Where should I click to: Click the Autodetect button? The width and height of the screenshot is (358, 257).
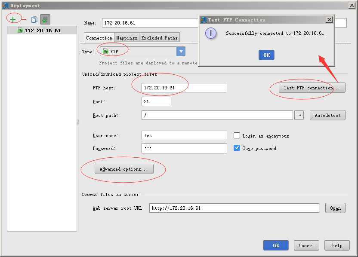tap(327, 115)
